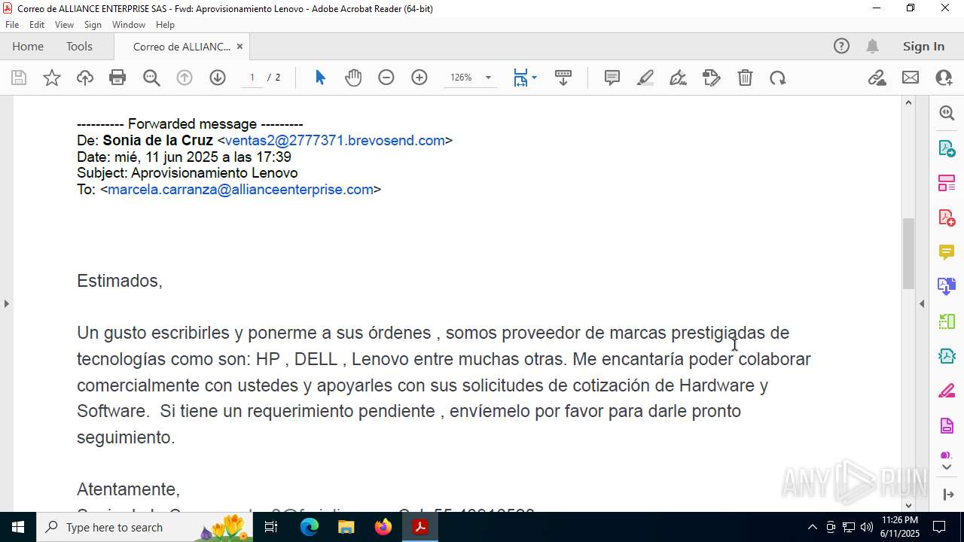Image resolution: width=964 pixels, height=542 pixels.
Task: Open the pink Redact pen tool in right pane
Action: 947,391
